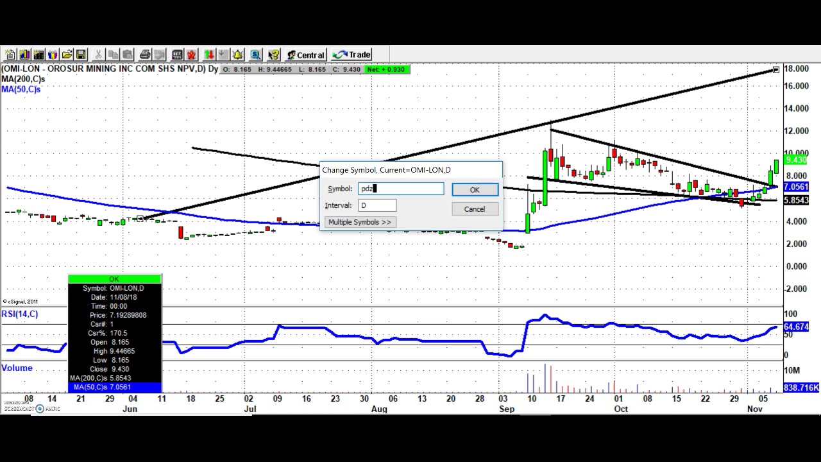This screenshot has height=462, width=821.
Task: Print the chart using printer icon
Action: click(x=145, y=55)
